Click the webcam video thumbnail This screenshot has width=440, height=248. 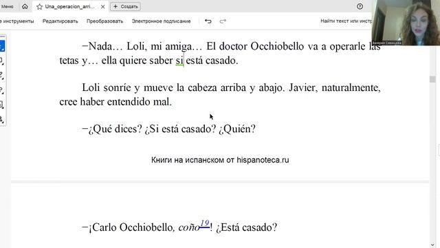[406, 23]
